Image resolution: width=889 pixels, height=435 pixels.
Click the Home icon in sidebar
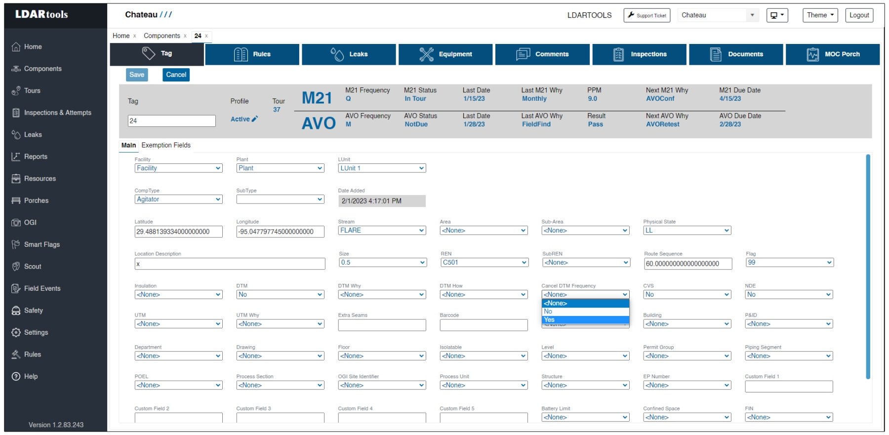tap(16, 47)
